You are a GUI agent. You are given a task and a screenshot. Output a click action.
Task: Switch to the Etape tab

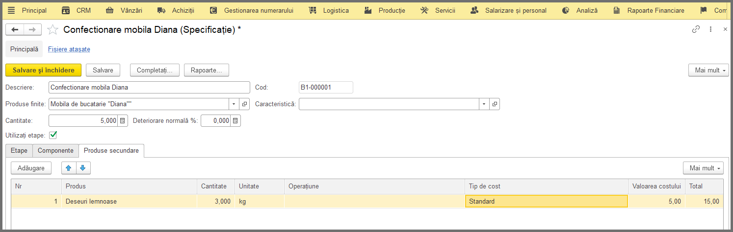(19, 151)
